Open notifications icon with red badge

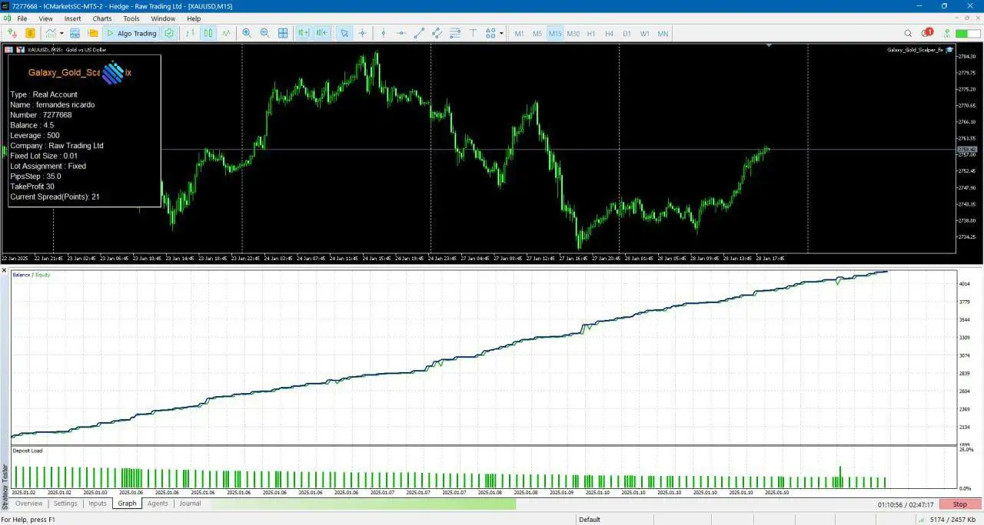tap(926, 33)
